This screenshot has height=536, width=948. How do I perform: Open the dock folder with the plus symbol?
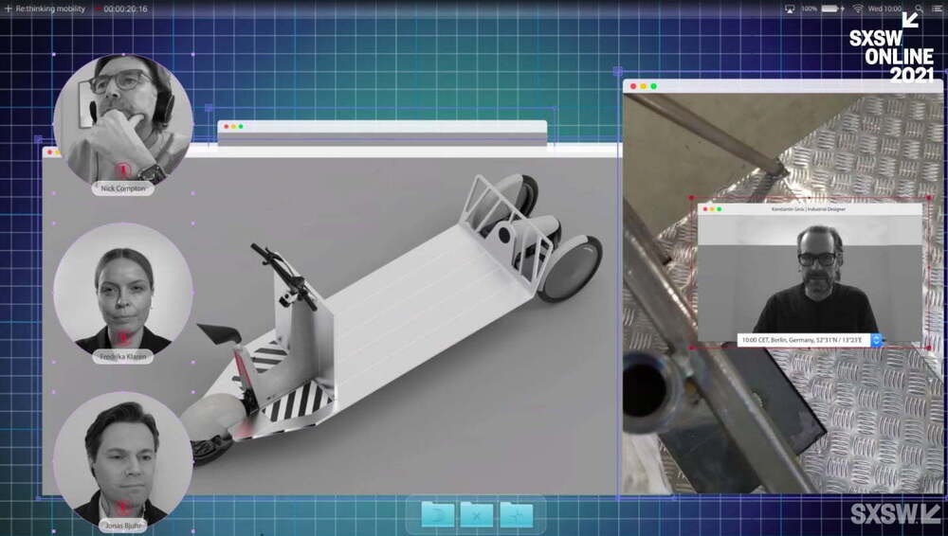point(516,514)
